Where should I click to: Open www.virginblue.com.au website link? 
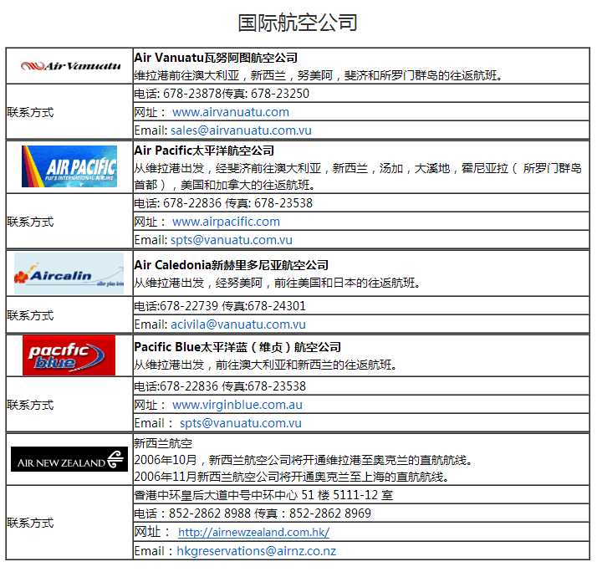[237, 405]
